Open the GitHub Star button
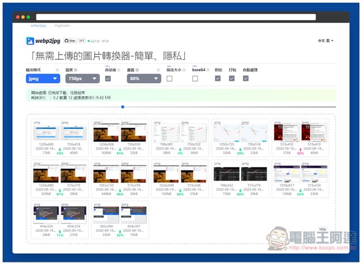The image size is (362, 265). (70, 41)
